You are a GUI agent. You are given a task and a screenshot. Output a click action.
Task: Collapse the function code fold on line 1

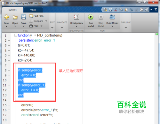[x=16, y=35]
